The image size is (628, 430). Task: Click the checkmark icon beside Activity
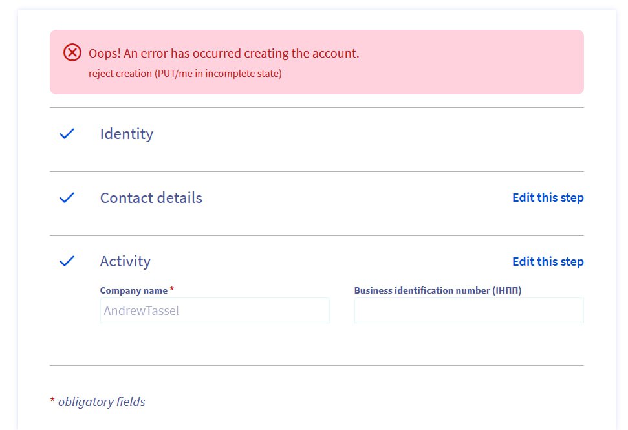tap(67, 261)
